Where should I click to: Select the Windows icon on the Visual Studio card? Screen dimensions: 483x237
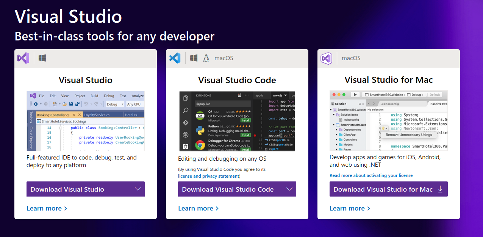click(x=42, y=57)
